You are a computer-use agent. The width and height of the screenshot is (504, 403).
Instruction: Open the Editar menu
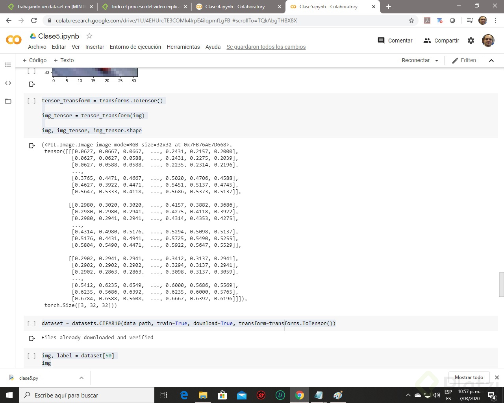(x=59, y=47)
